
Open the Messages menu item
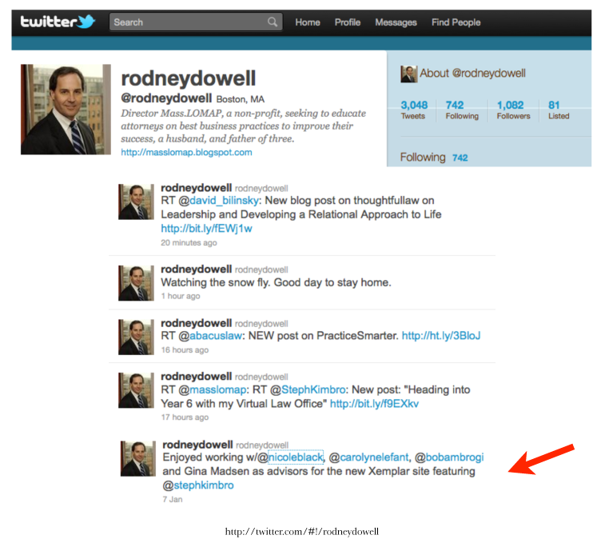[x=396, y=22]
